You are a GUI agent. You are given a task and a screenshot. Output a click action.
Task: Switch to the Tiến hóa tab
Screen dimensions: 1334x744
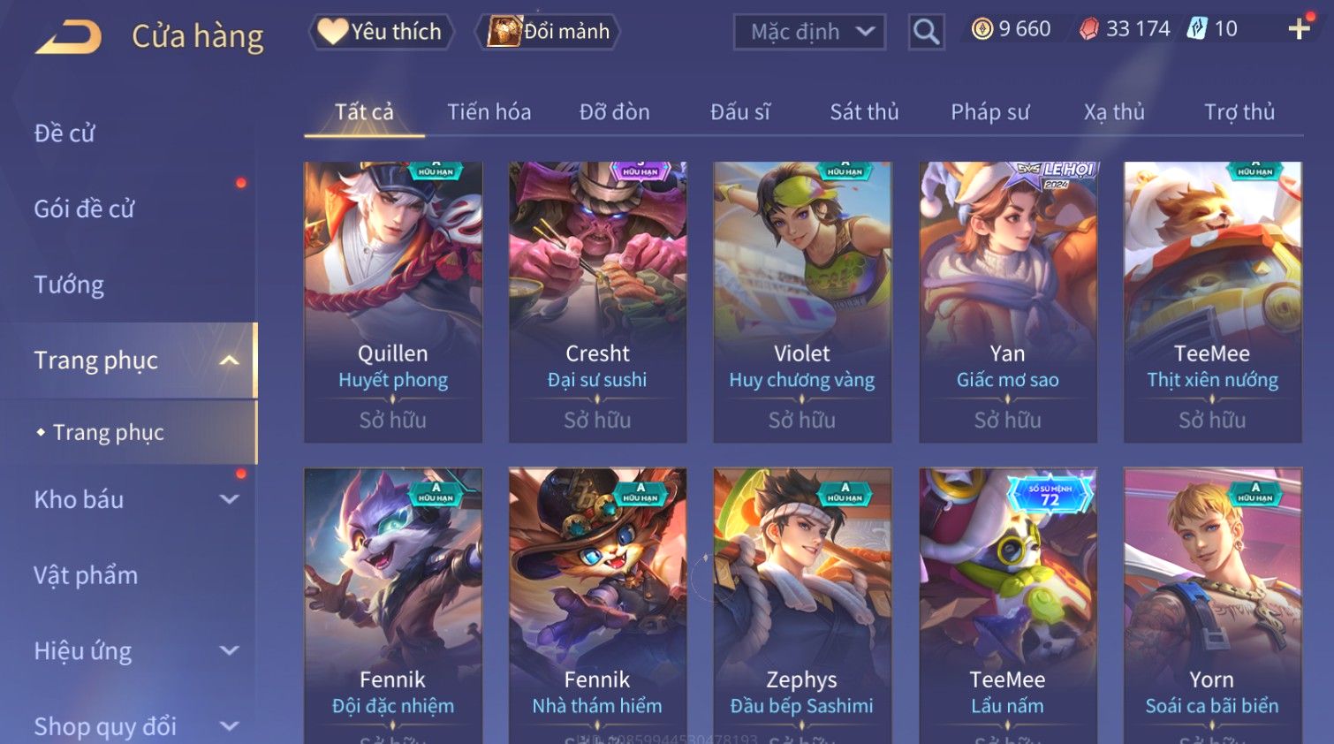point(489,112)
